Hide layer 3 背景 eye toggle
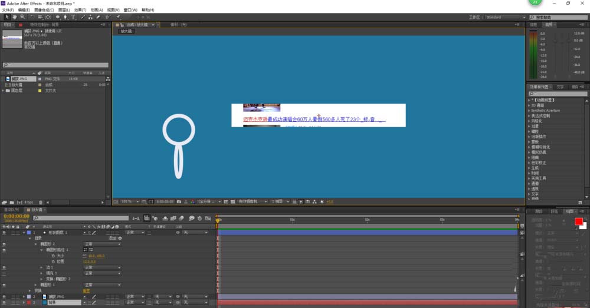Image resolution: width=590 pixels, height=308 pixels. pos(4,302)
